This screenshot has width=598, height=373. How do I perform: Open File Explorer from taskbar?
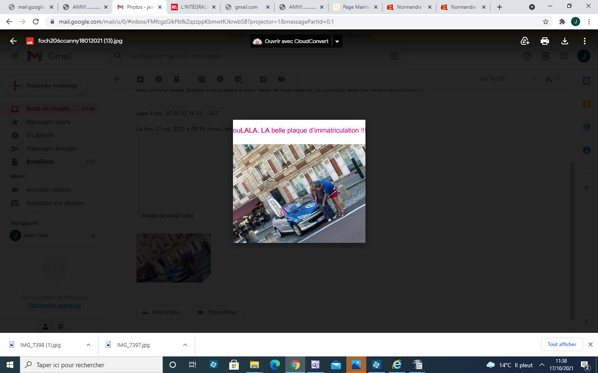(x=254, y=365)
